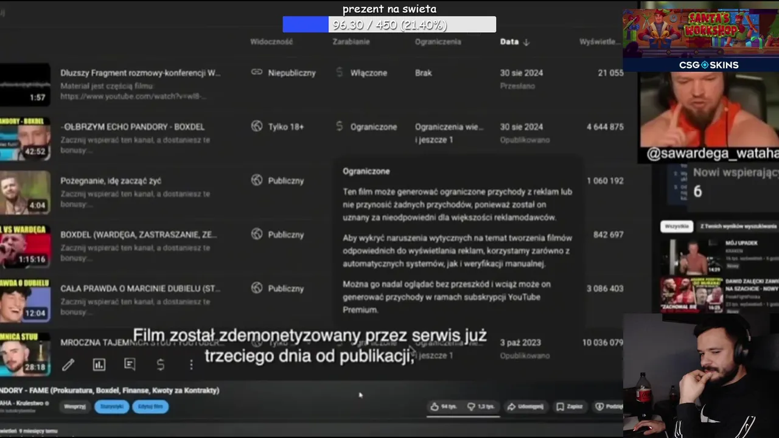The height and width of the screenshot is (438, 779).
Task: Click the date 3 paź 2023
Action: tap(522, 342)
